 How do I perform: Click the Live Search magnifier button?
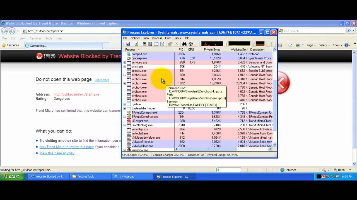349,31
